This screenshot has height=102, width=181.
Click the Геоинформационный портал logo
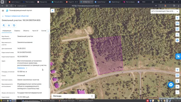point(7,10)
